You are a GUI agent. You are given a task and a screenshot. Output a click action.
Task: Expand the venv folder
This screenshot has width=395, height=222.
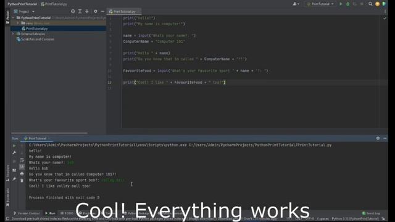click(18, 23)
